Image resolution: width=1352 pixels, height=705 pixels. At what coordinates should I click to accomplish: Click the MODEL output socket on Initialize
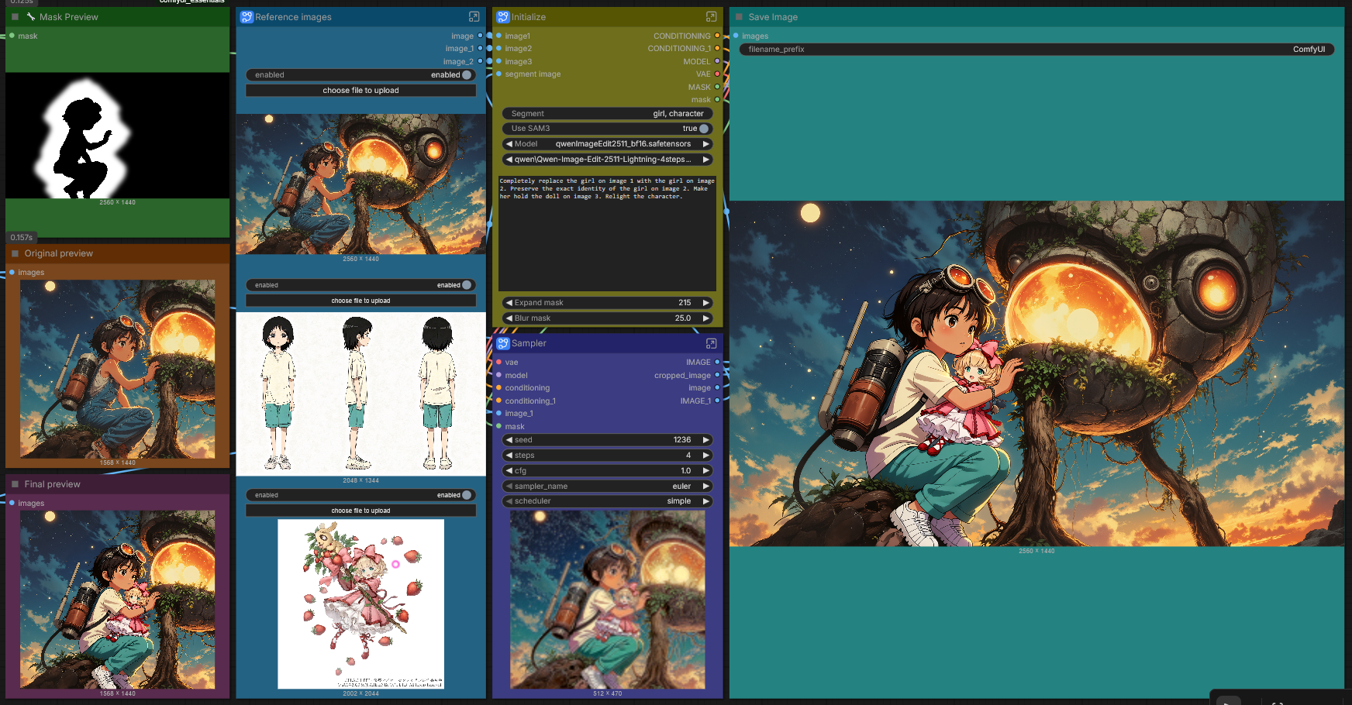tap(717, 61)
